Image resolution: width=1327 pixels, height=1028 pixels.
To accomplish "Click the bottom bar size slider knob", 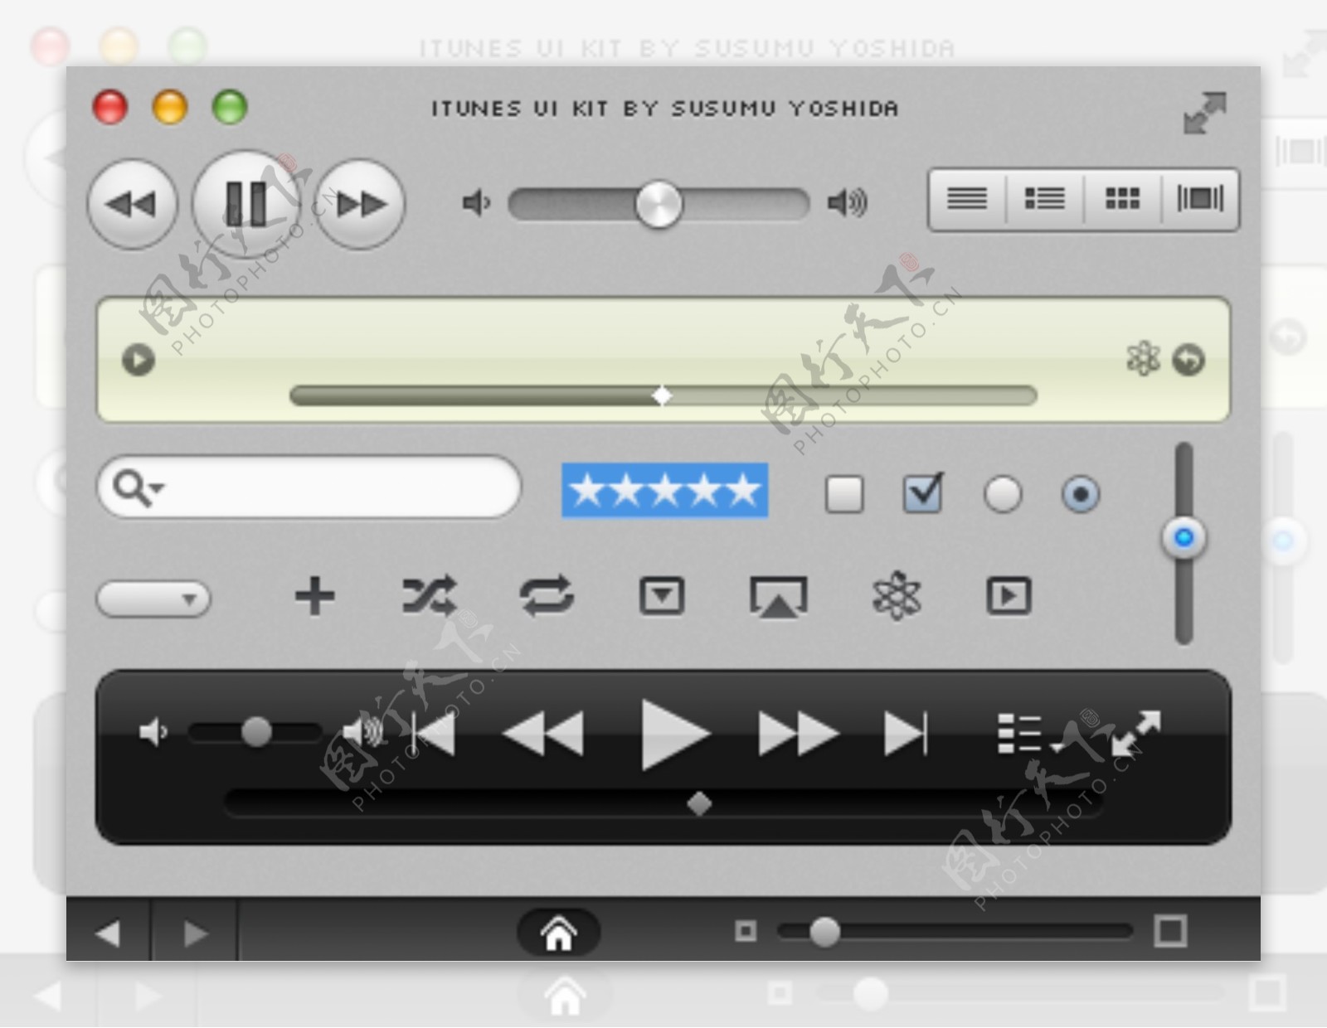I will (824, 932).
